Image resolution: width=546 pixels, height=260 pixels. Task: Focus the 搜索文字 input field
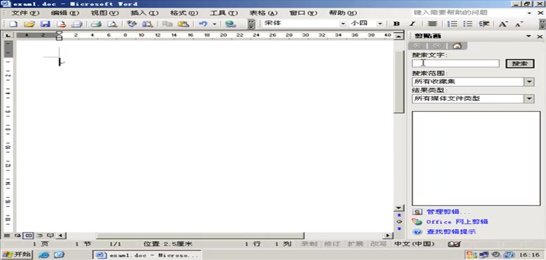456,63
